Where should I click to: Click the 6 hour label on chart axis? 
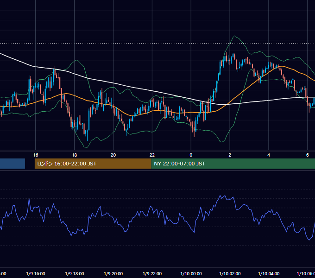point(308,155)
